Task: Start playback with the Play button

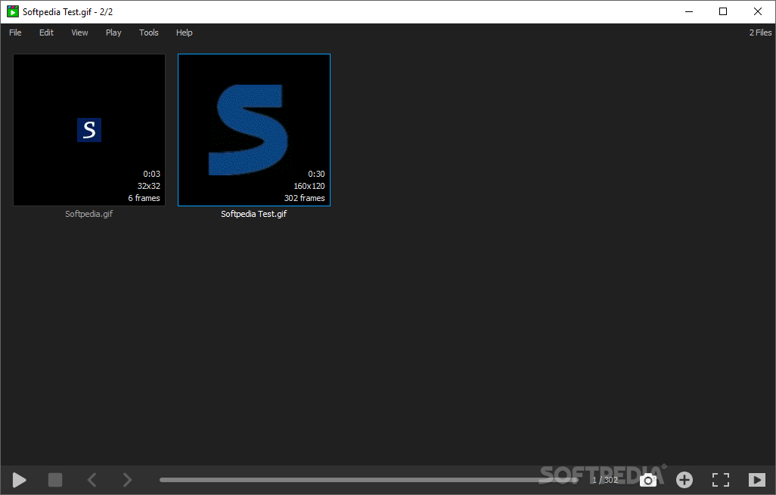Action: tap(20, 480)
